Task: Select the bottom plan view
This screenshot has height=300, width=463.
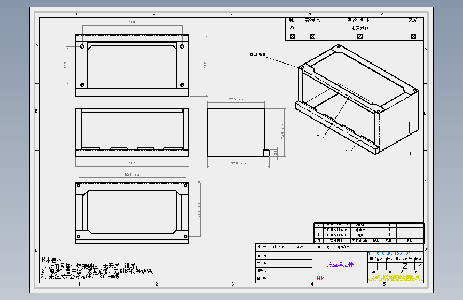Action: [x=132, y=213]
